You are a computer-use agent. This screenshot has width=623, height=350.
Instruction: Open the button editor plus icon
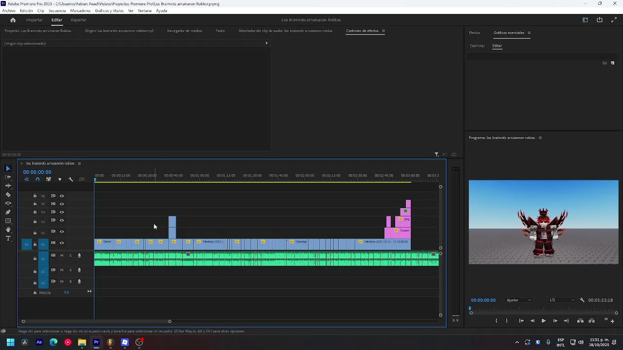click(x=612, y=321)
